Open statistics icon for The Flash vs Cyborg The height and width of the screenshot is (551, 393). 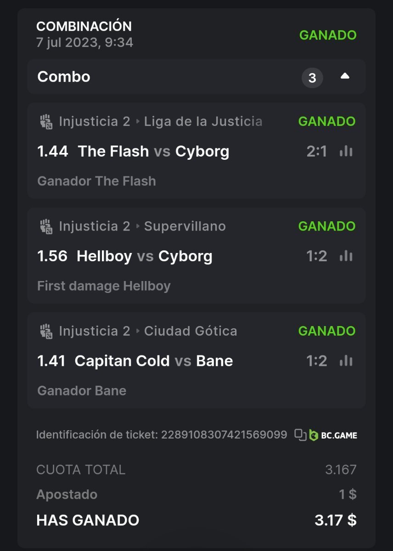coord(346,151)
